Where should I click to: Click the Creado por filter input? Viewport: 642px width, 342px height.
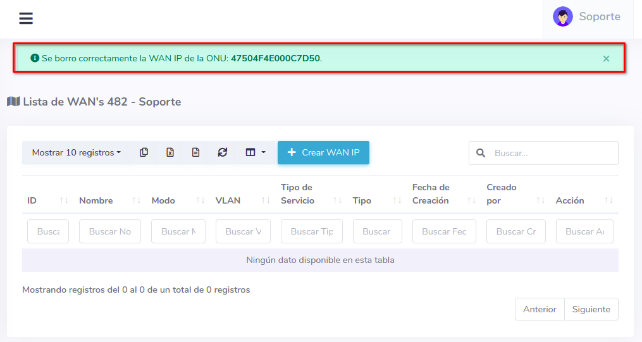(515, 231)
